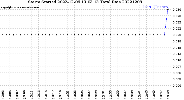The height and width of the screenshot is (100, 184).
Task: Click the first data point at 13:03
Action: click(x=3, y=35)
